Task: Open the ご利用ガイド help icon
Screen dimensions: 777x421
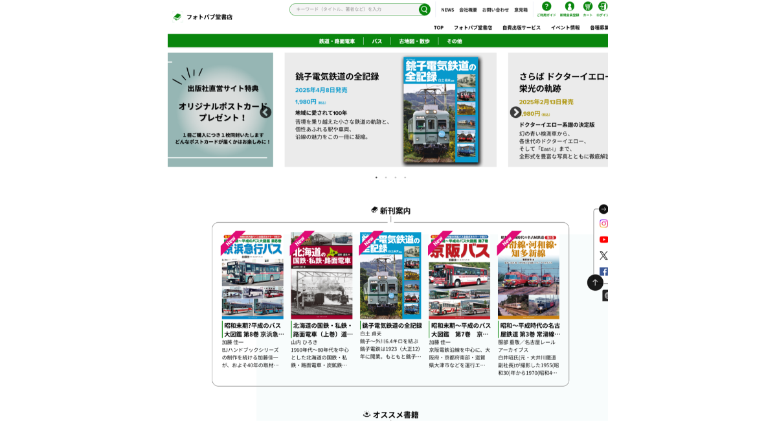Action: click(546, 6)
